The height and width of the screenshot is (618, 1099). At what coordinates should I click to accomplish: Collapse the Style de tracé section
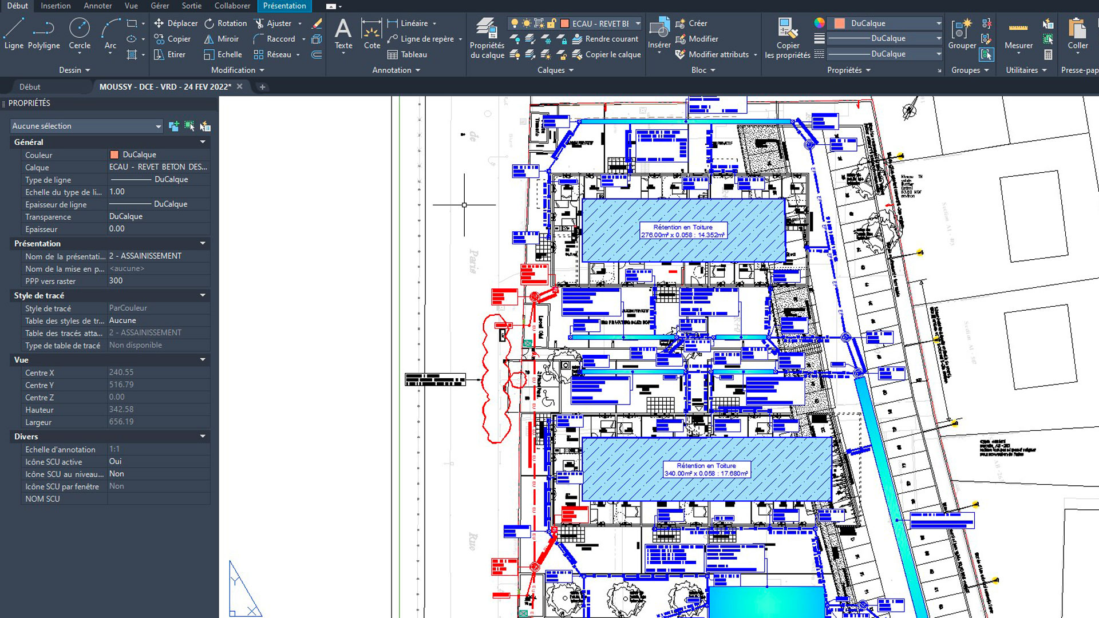point(203,295)
